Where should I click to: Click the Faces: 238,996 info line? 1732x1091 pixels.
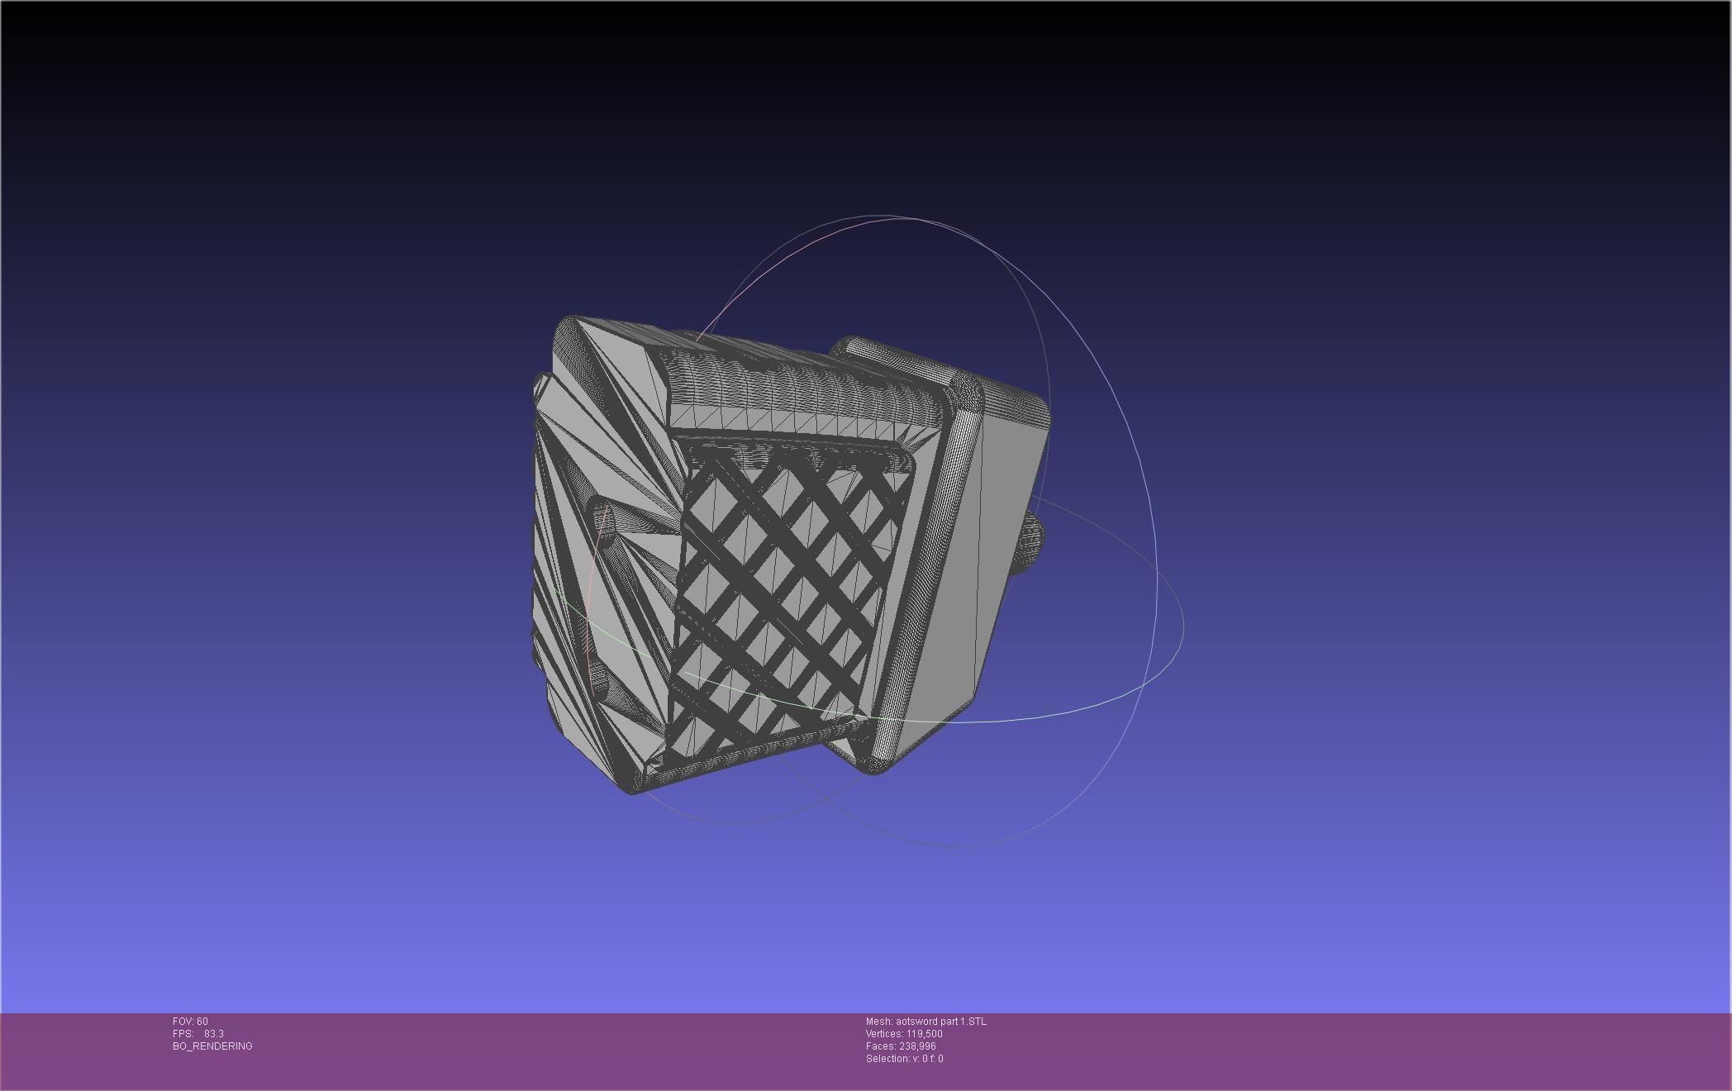tap(901, 1046)
